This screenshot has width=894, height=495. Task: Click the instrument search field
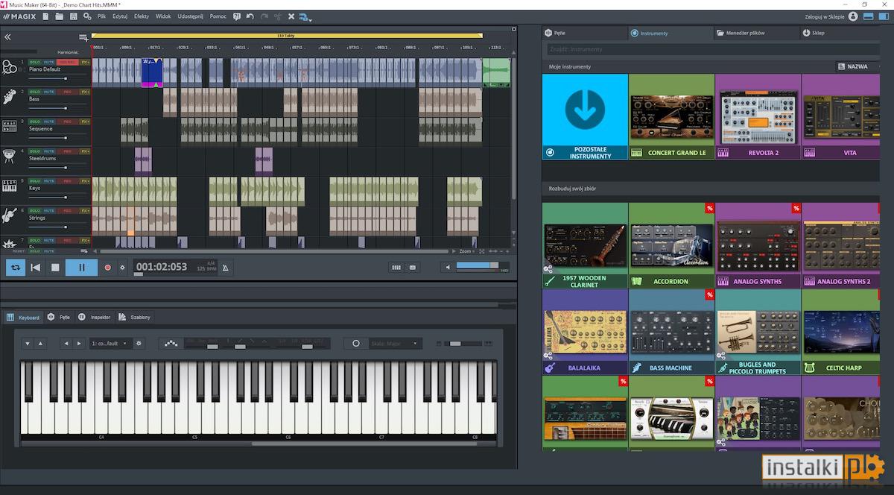715,49
